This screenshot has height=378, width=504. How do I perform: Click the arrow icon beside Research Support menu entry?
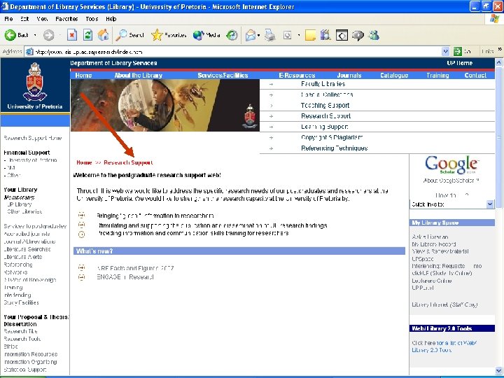tap(272, 116)
